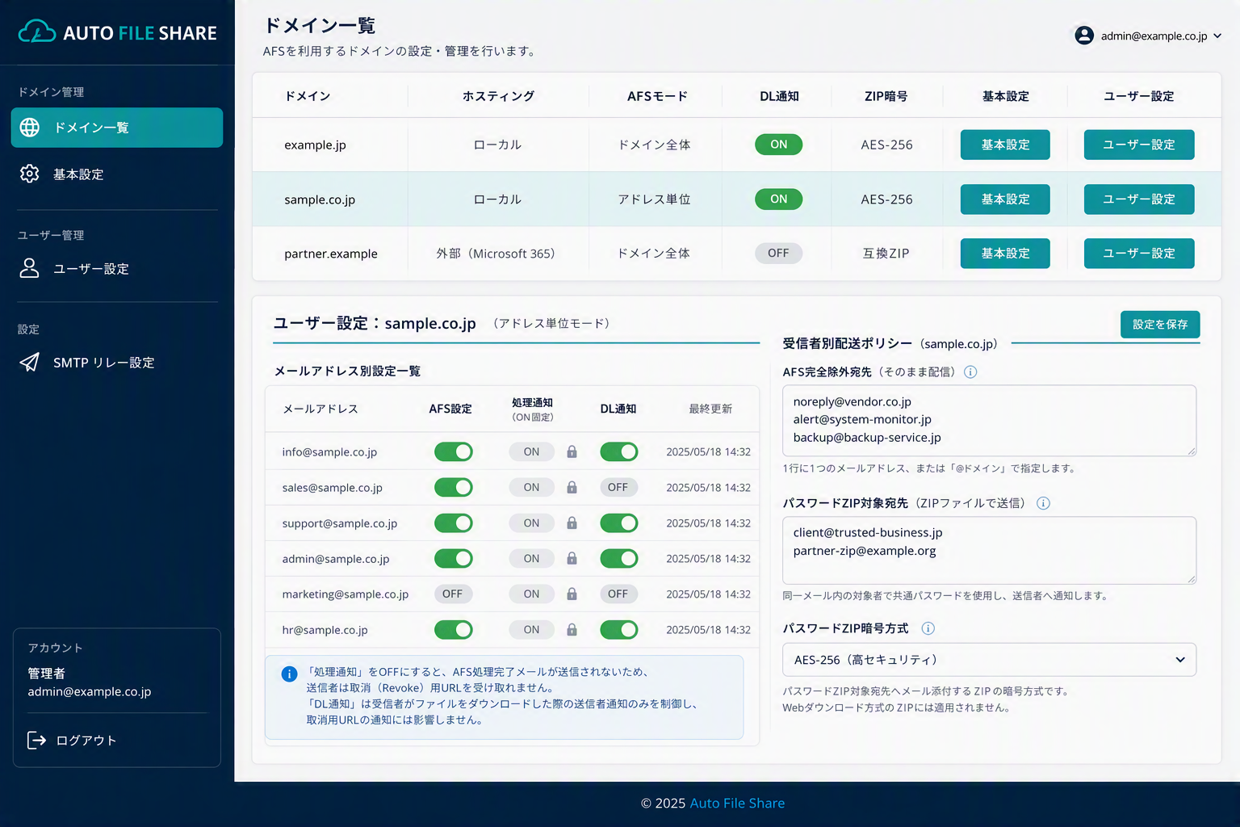Click the hr@sample.co.jp address

click(x=325, y=630)
